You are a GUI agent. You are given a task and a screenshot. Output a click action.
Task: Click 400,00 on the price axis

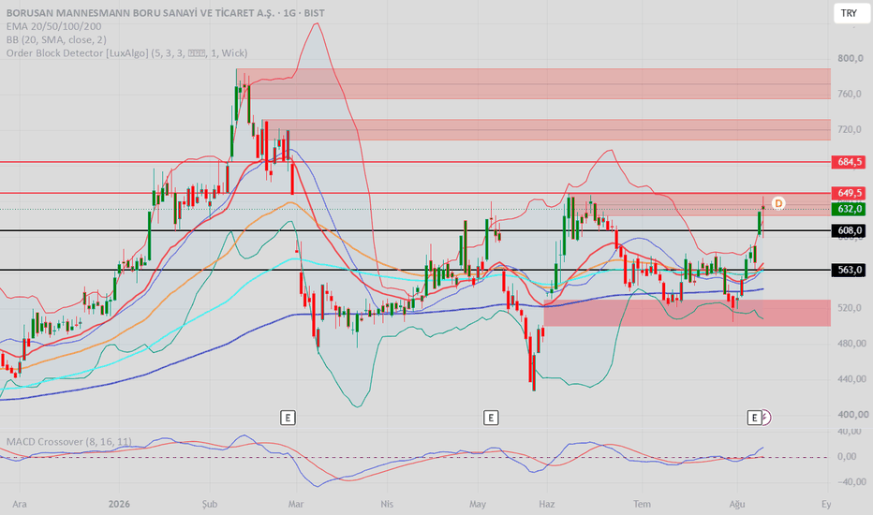[x=853, y=415]
